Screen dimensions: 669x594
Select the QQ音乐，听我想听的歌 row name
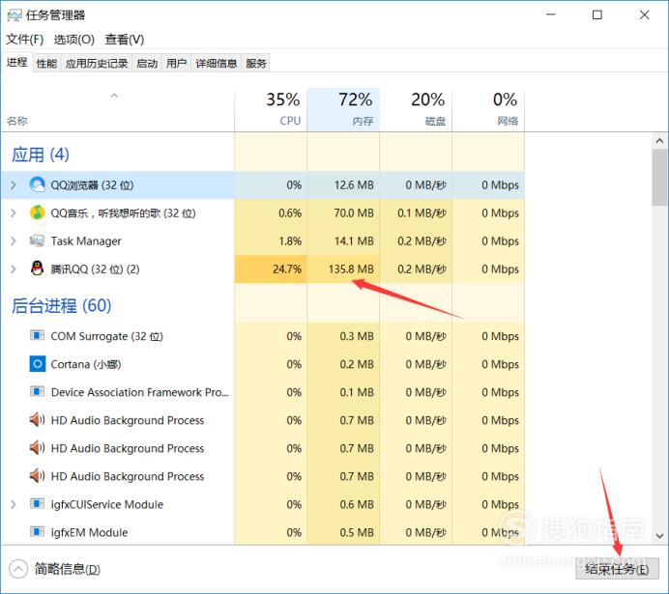coord(123,213)
